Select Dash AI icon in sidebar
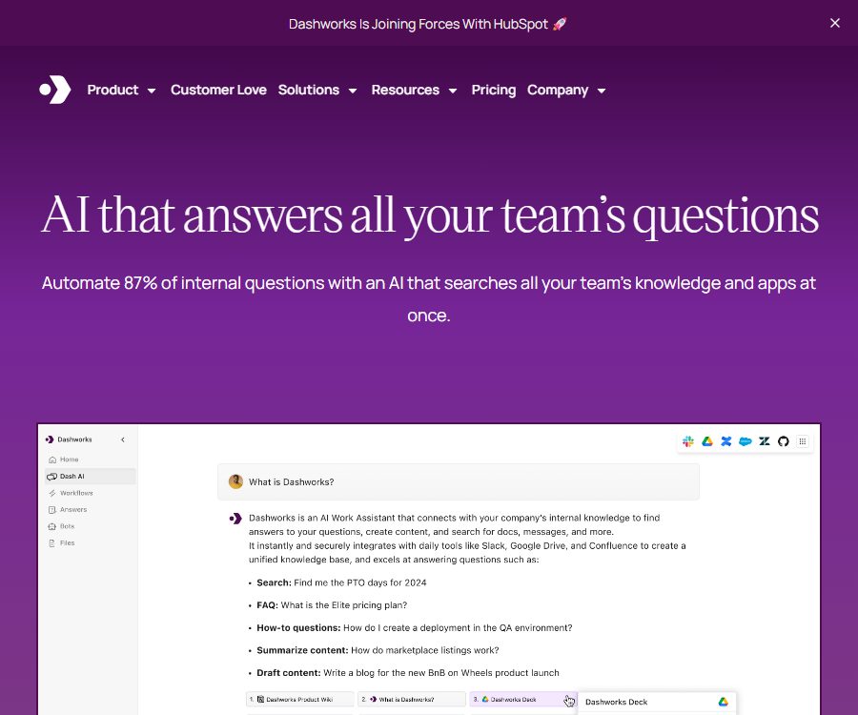This screenshot has width=858, height=715. [x=52, y=477]
